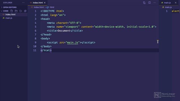This screenshot has height=101, width=180.
Task: Click the closing head tag
Action: coord(46,35)
